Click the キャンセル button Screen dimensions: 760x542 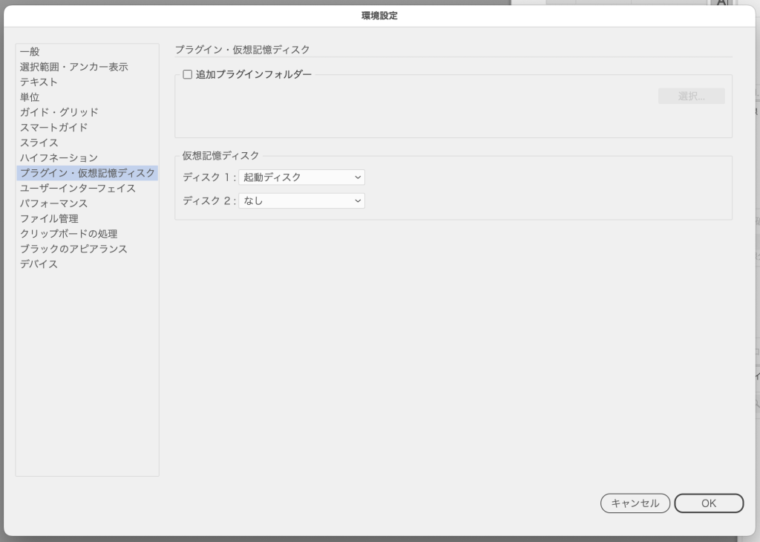[x=635, y=503]
